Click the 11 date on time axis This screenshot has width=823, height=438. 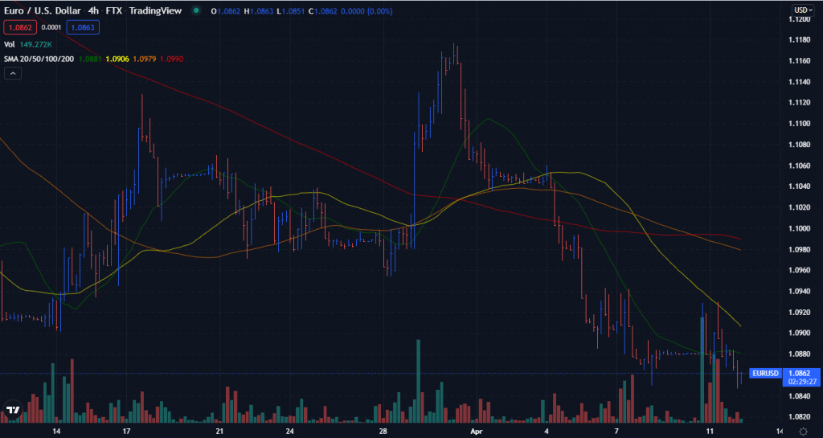click(710, 432)
